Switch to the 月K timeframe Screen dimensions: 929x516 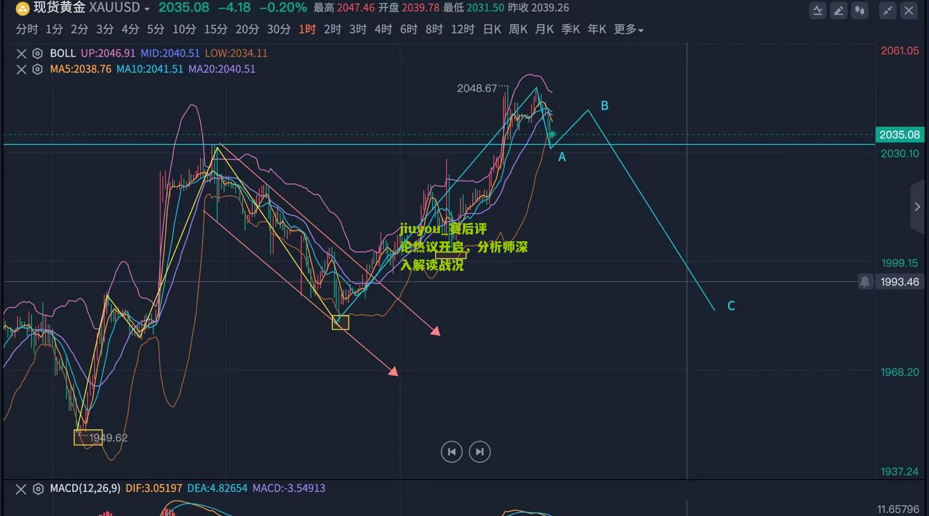point(544,30)
